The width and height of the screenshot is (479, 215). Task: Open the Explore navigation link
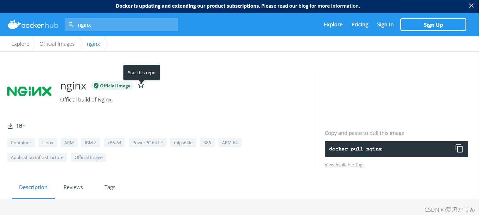[x=333, y=25]
